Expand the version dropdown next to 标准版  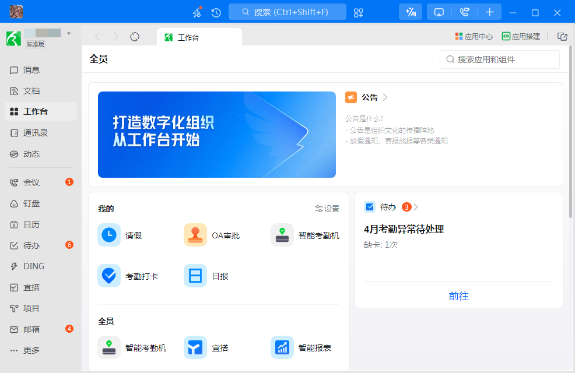pos(68,33)
